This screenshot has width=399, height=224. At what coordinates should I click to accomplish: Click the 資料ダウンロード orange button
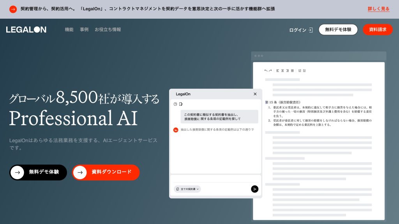coord(106,172)
